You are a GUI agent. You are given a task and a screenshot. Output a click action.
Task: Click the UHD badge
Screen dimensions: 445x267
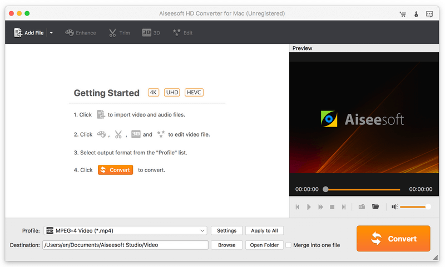[172, 93]
